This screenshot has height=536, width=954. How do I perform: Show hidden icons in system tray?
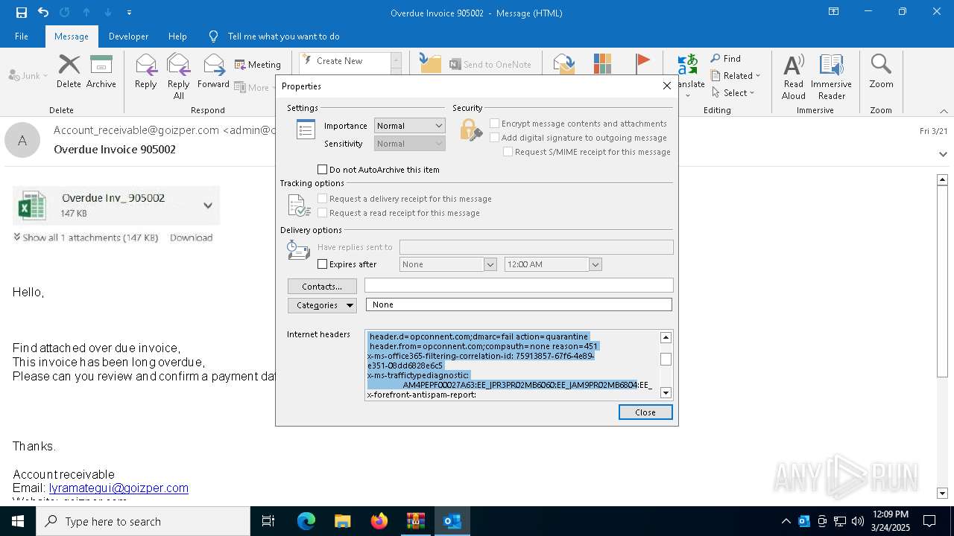(786, 521)
